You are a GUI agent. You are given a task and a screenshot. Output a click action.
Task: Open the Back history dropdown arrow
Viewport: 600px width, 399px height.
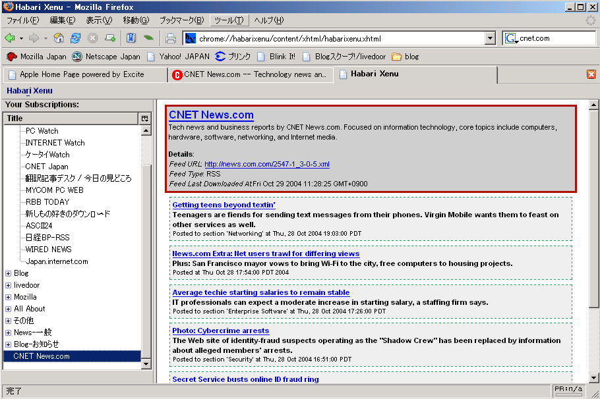tap(21, 38)
